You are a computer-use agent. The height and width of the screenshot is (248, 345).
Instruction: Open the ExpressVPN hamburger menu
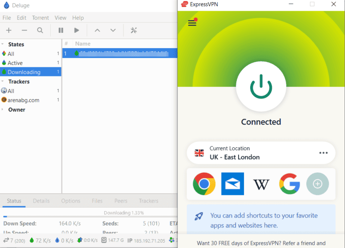[x=192, y=23]
